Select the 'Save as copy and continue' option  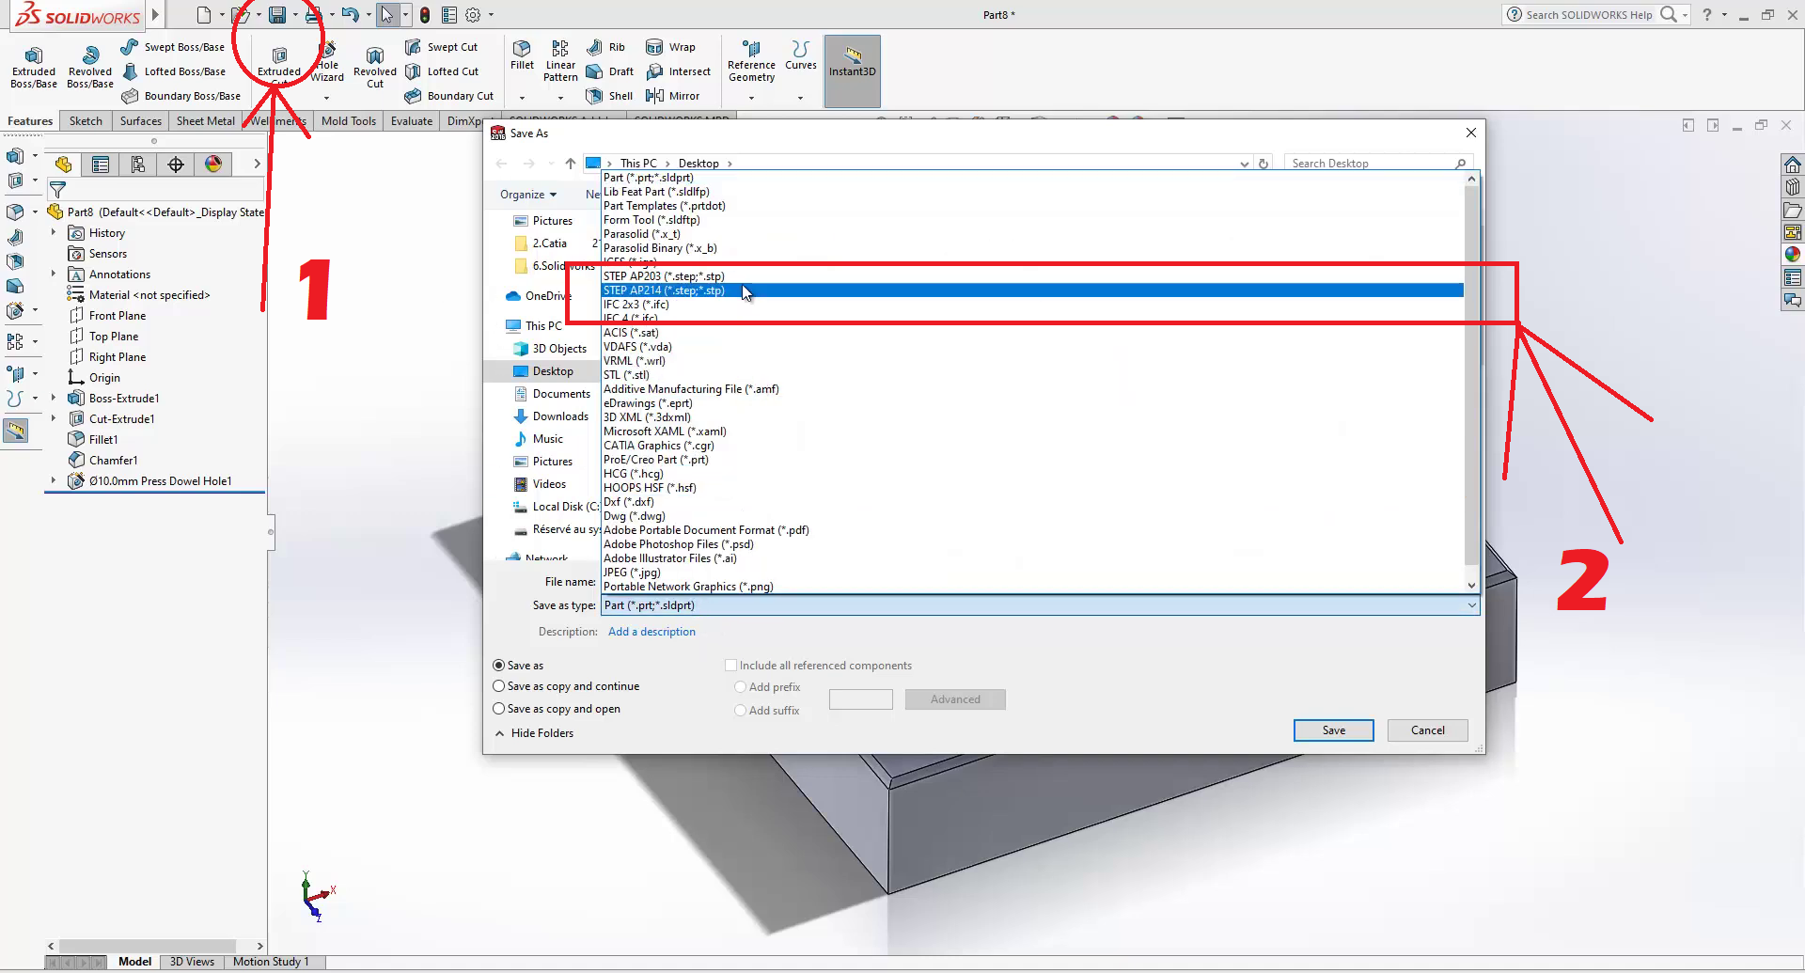[x=499, y=686]
